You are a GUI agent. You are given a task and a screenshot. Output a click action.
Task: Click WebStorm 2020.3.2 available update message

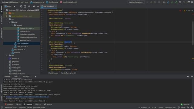(x=25, y=107)
